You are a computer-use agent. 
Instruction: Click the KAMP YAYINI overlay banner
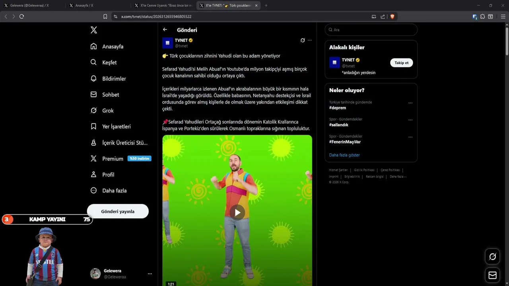tap(47, 219)
